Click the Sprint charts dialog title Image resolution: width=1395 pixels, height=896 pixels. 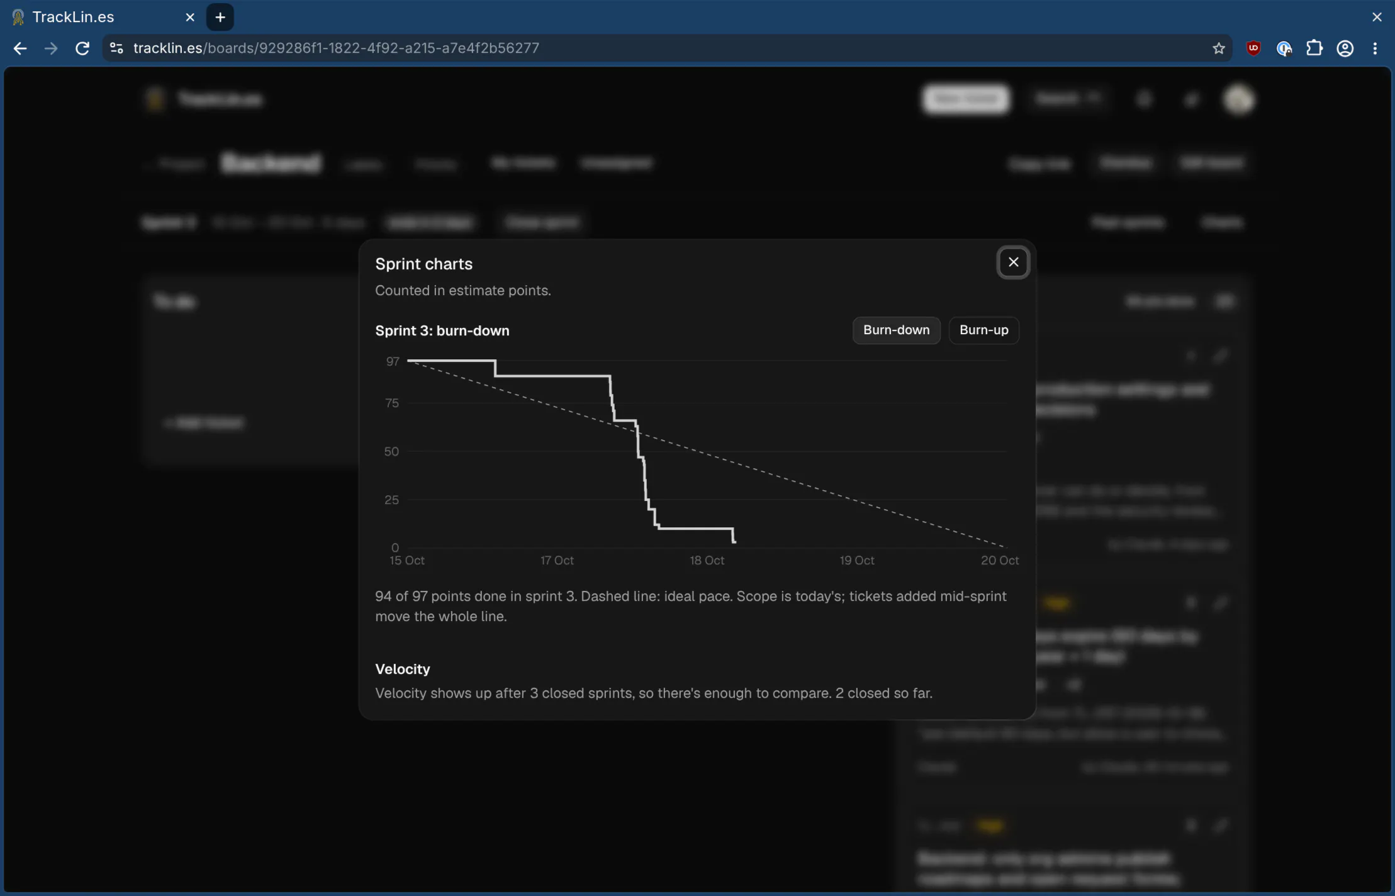tap(423, 264)
